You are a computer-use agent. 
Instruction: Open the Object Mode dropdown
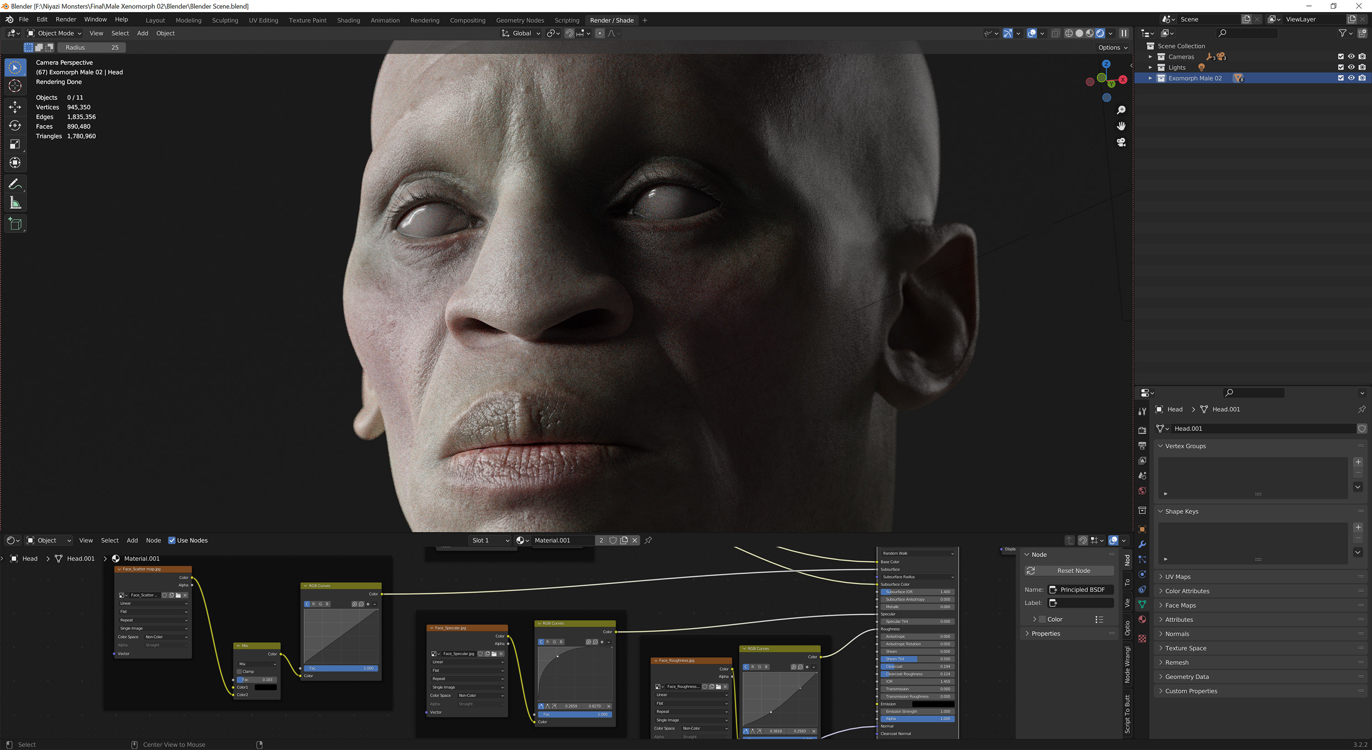[54, 33]
